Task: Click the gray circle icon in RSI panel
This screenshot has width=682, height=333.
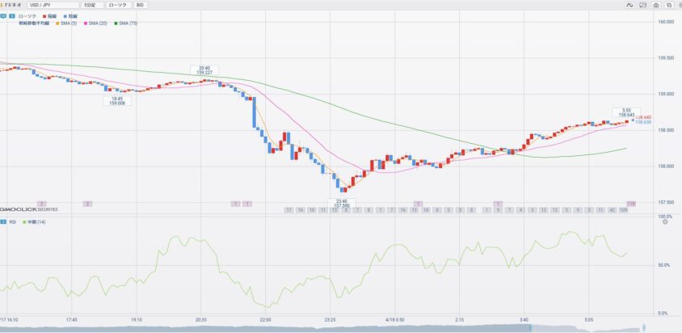Action: click(664, 221)
